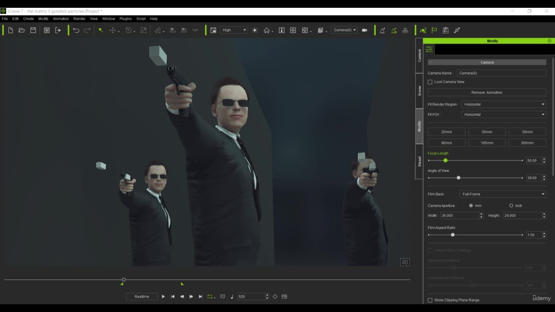
Task: Click the aperture Width value field
Action: click(x=459, y=215)
